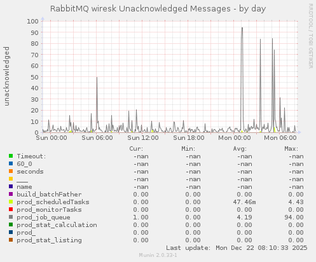Image resolution: width=316 pixels, height=262 pixels.
Task: Click the prod_job_queue current value 1.00
Action: [141, 217]
